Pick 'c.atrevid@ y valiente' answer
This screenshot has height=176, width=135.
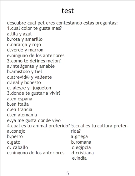29,77
